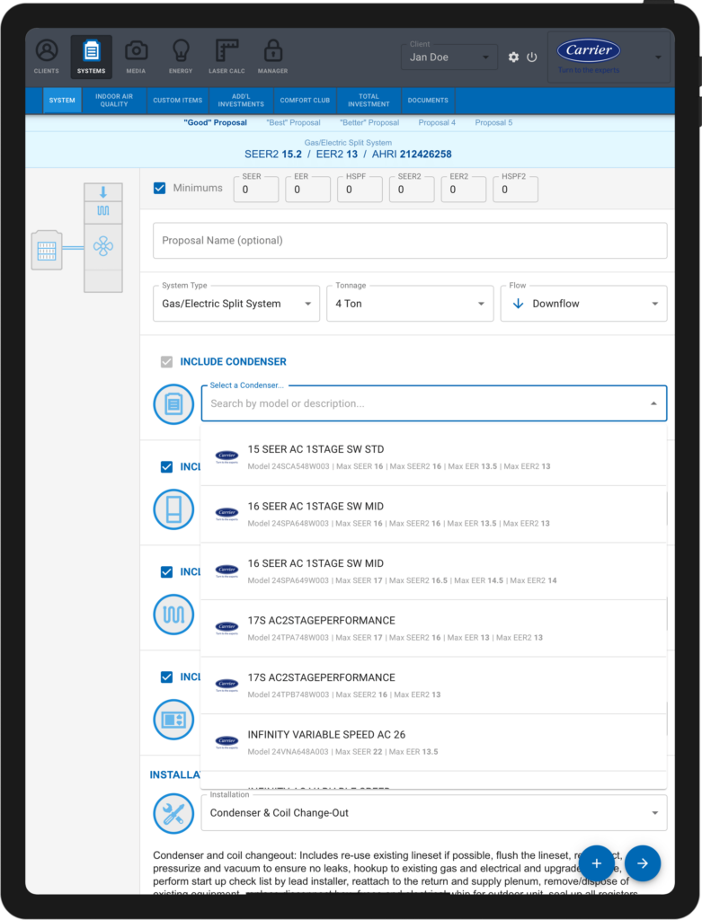Switch to the System tab

coord(62,101)
